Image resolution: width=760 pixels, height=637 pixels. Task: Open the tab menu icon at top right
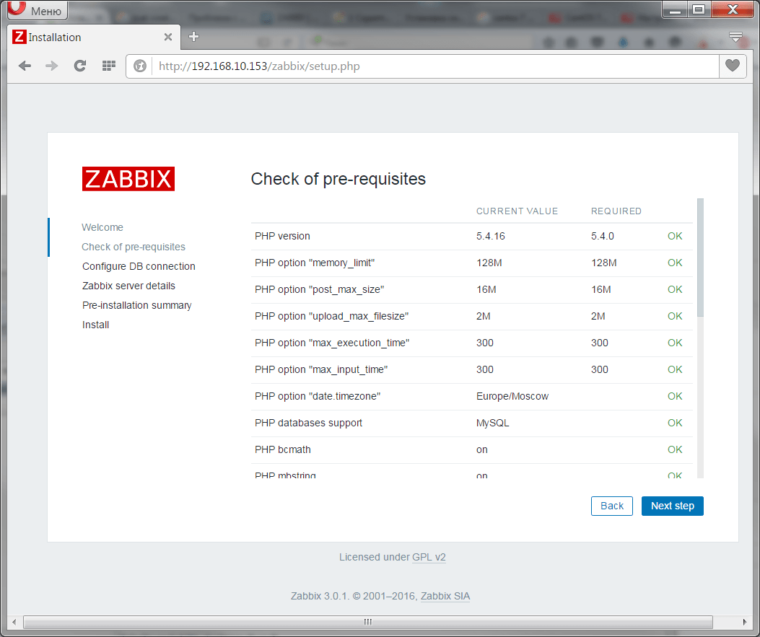pyautogui.click(x=735, y=37)
